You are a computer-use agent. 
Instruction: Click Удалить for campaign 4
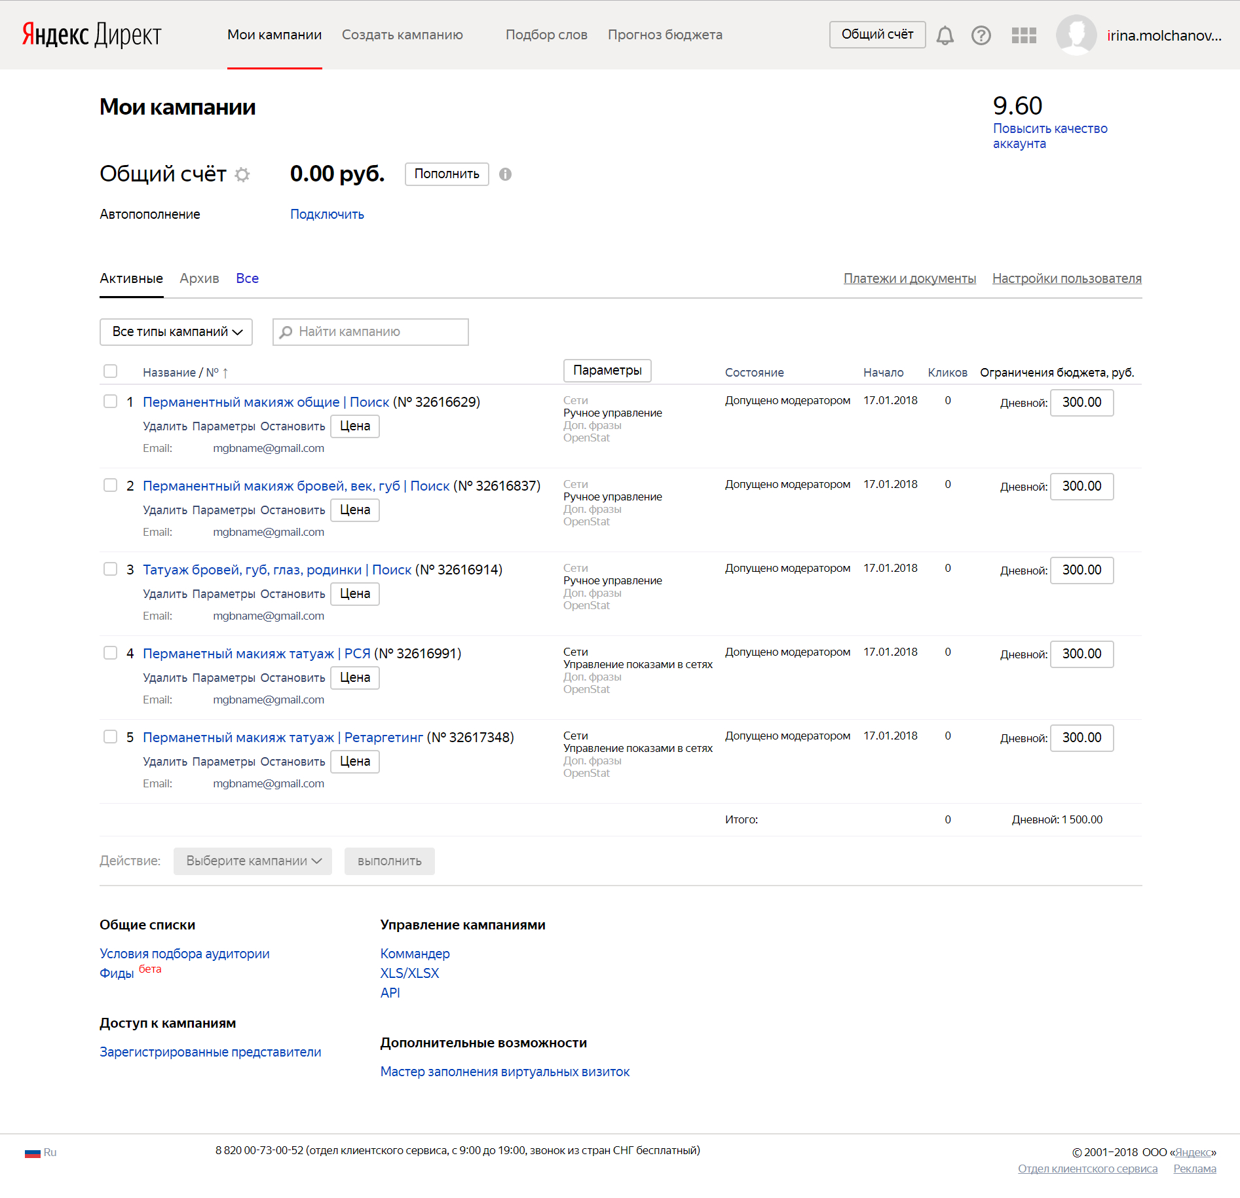165,678
